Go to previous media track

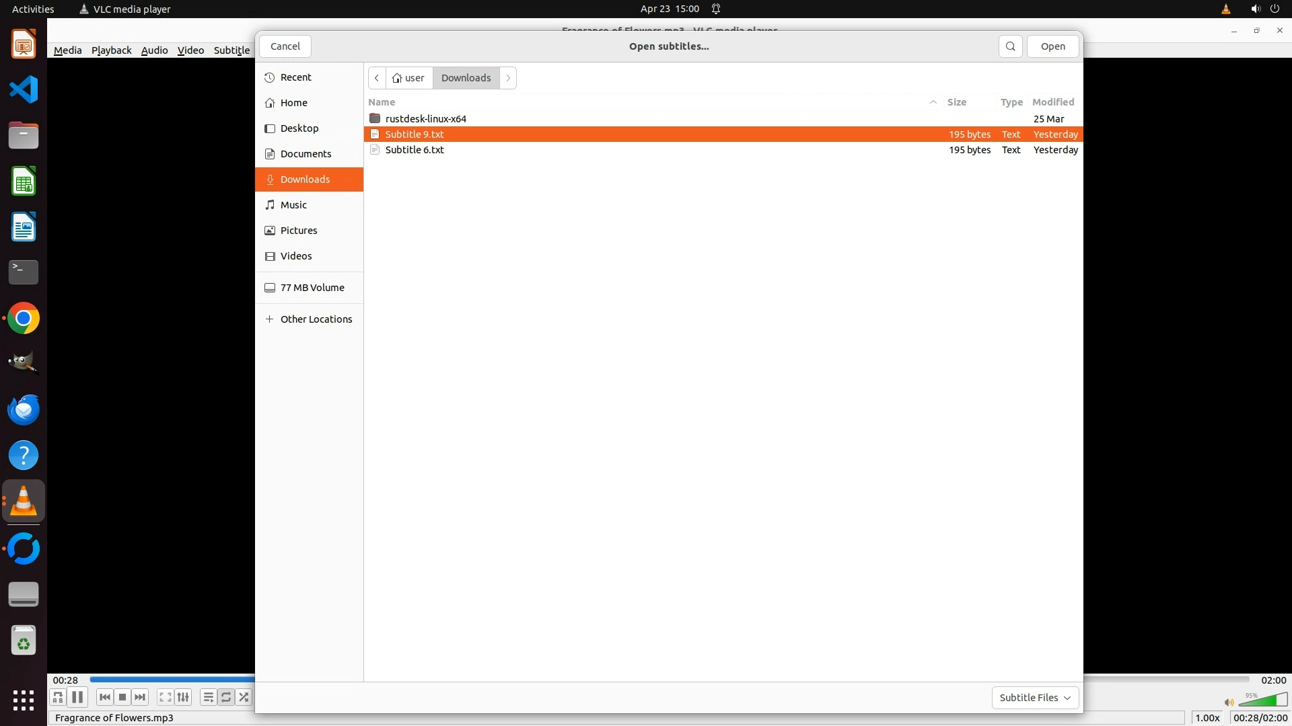pos(104,697)
